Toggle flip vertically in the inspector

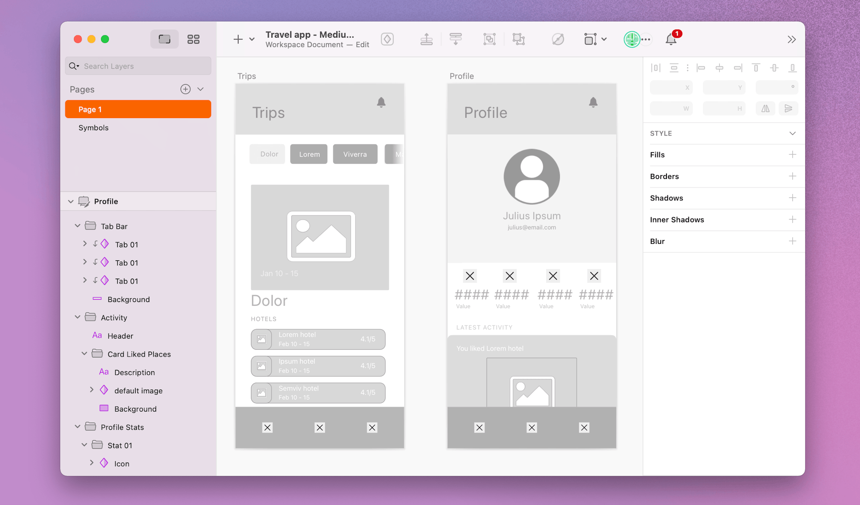pos(788,108)
